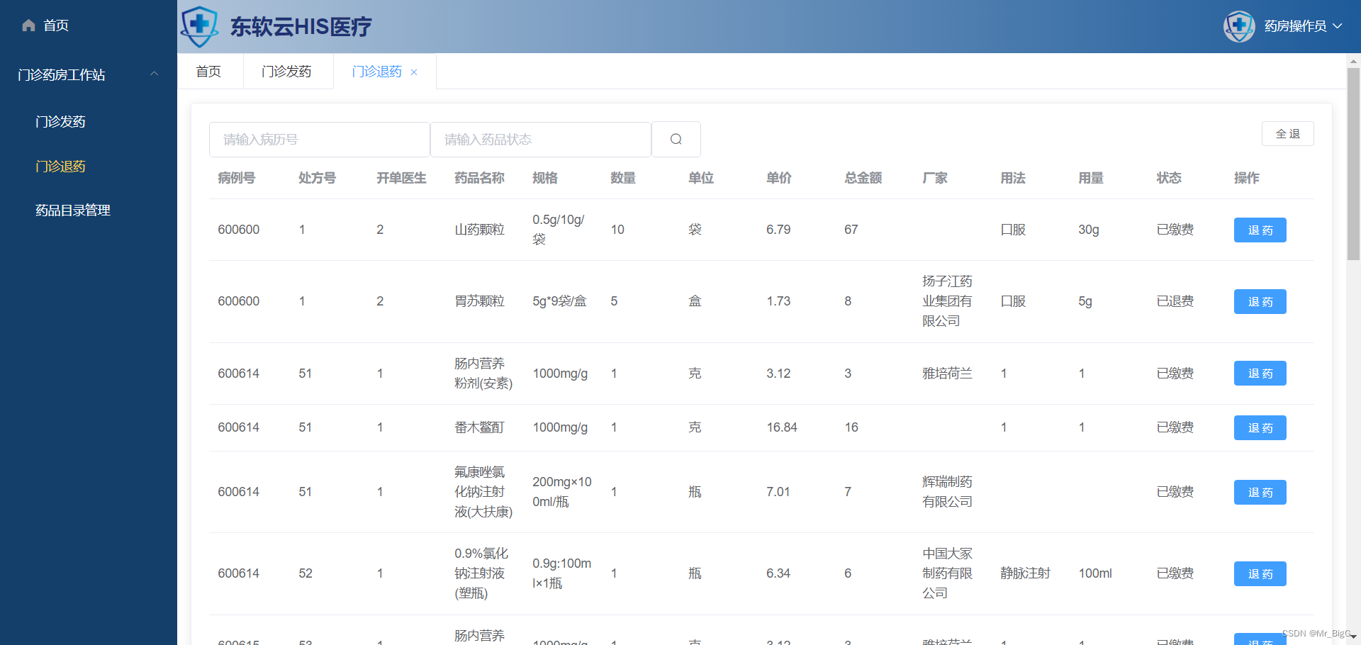The height and width of the screenshot is (645, 1361).
Task: Go to 首页 in the sidebar
Action: click(56, 26)
